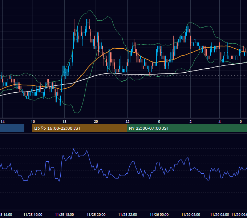Click the 2 hour label on the time axis
The height and width of the screenshot is (218, 247).
click(x=191, y=122)
